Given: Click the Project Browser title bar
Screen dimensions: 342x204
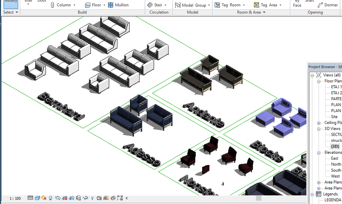Looking at the screenshot, I should [325, 67].
